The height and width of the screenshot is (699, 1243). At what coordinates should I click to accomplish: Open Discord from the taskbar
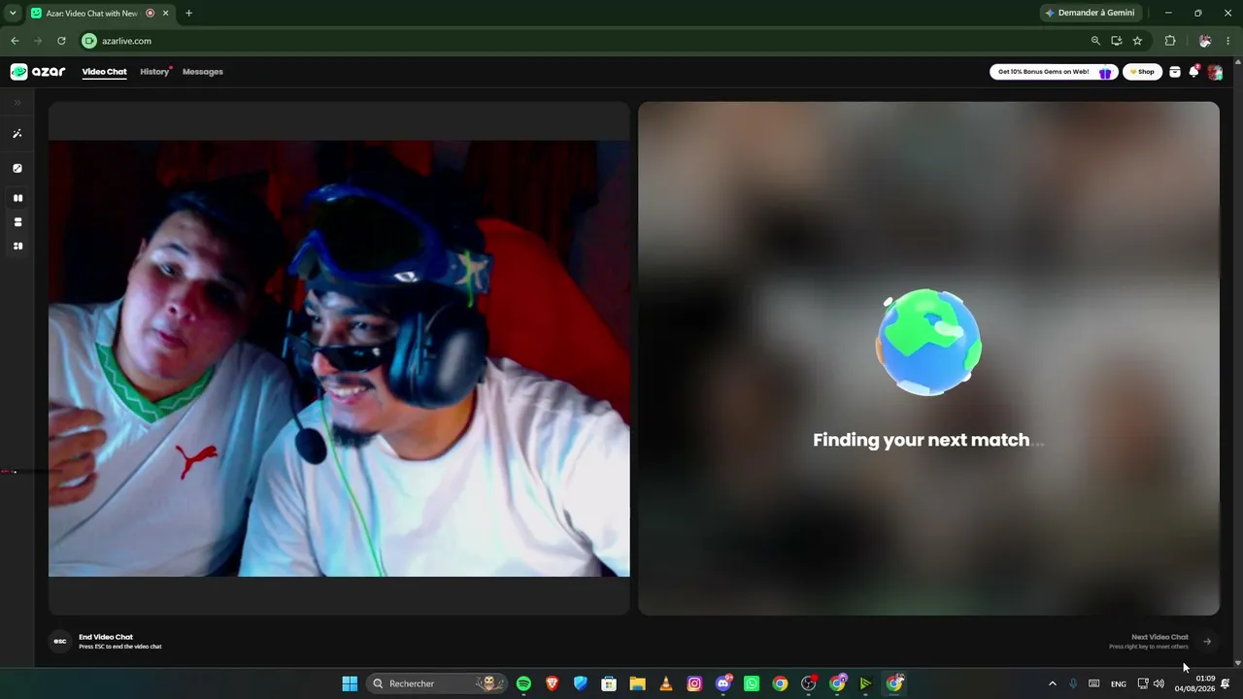(x=722, y=683)
